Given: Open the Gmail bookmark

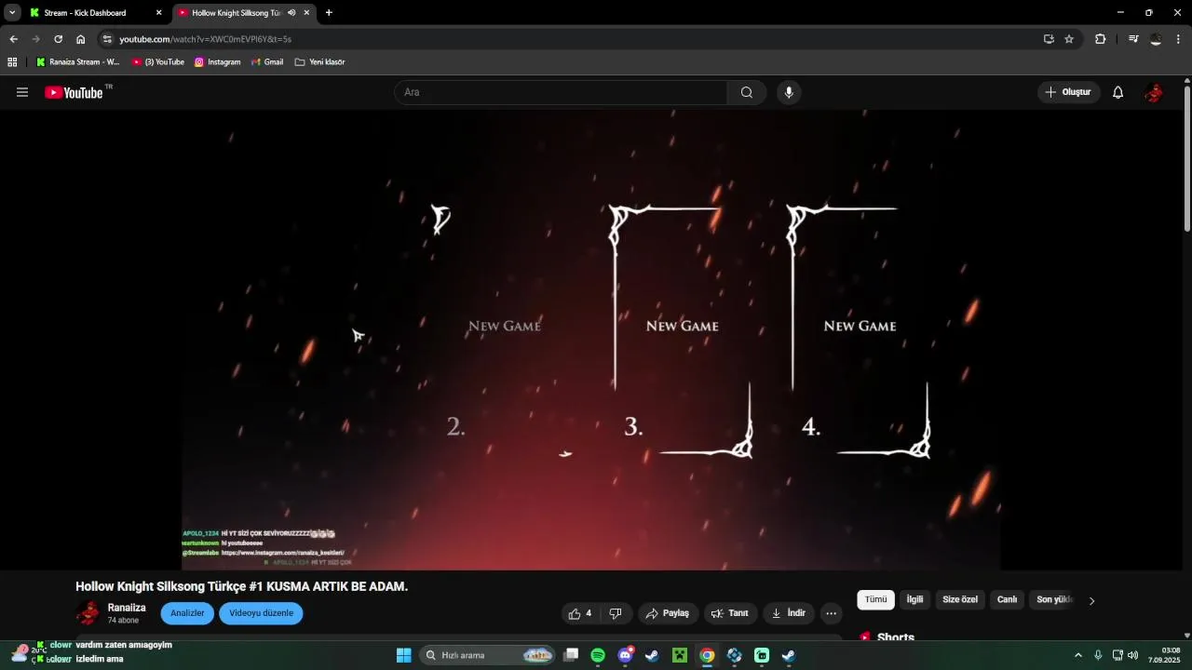Looking at the screenshot, I should pyautogui.click(x=267, y=62).
